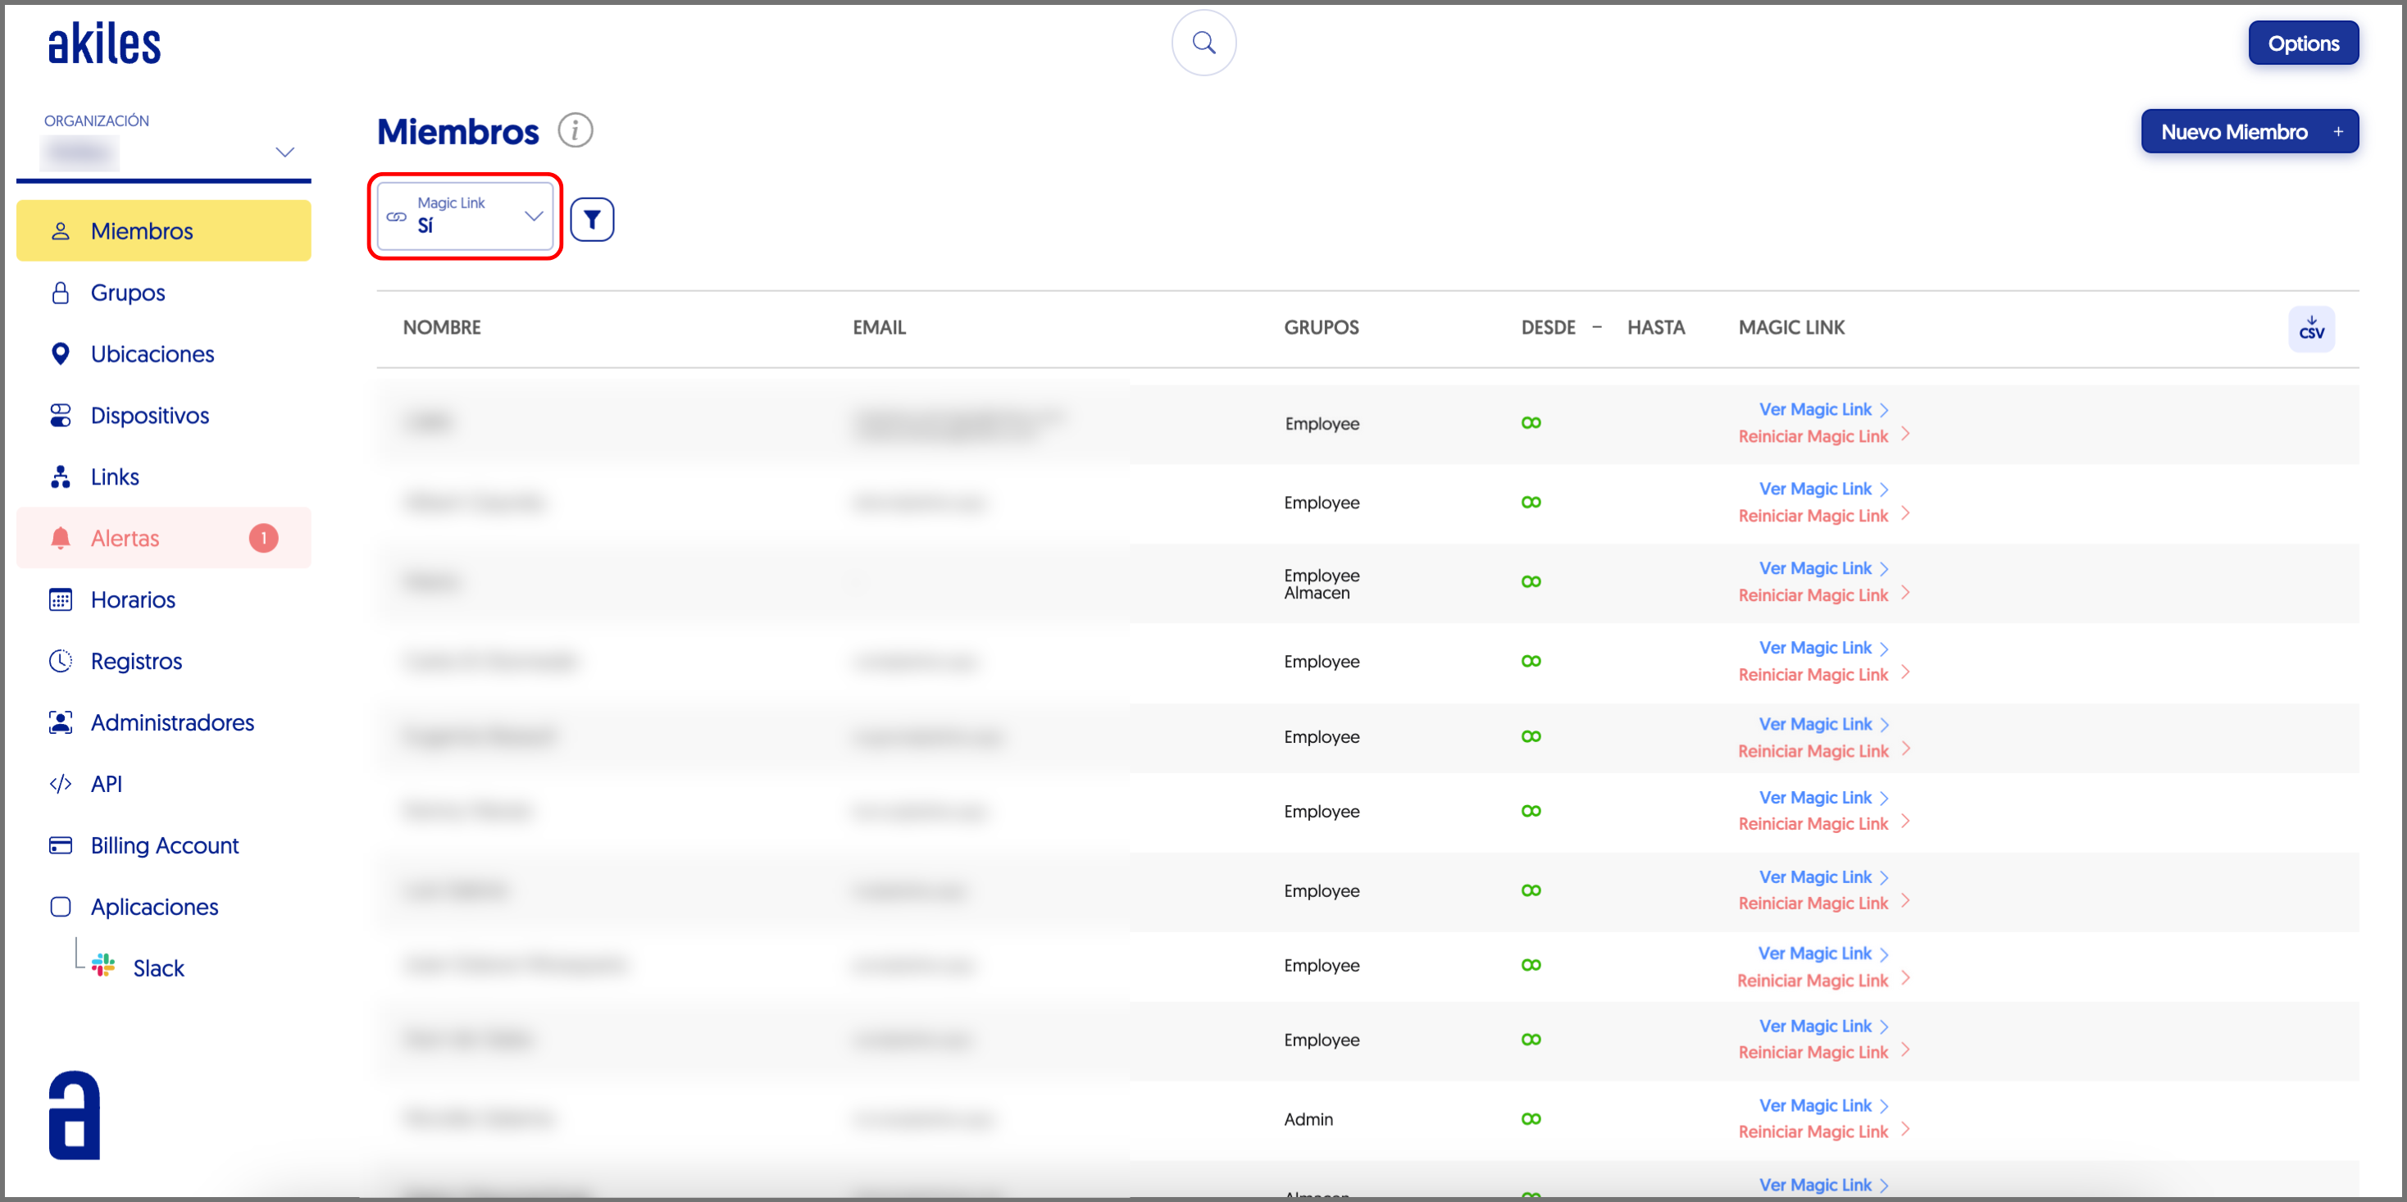The height and width of the screenshot is (1202, 2407).
Task: Click Reiniciar Magic Link for Admin row
Action: click(x=1813, y=1131)
